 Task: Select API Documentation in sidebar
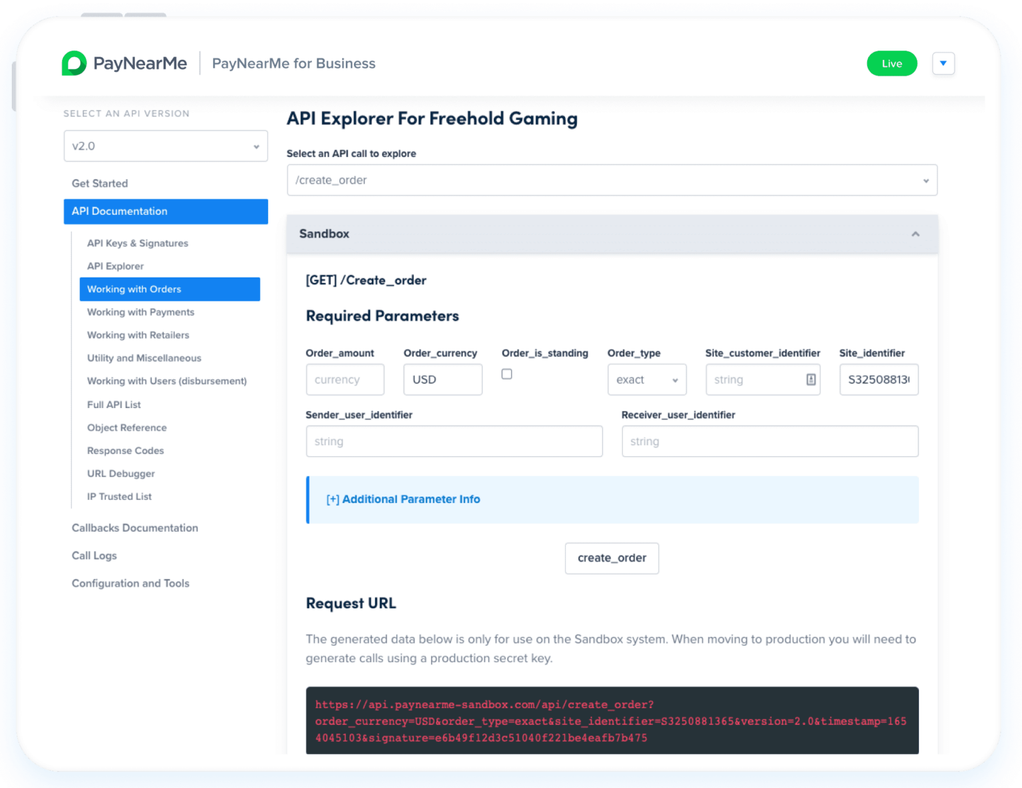point(166,212)
